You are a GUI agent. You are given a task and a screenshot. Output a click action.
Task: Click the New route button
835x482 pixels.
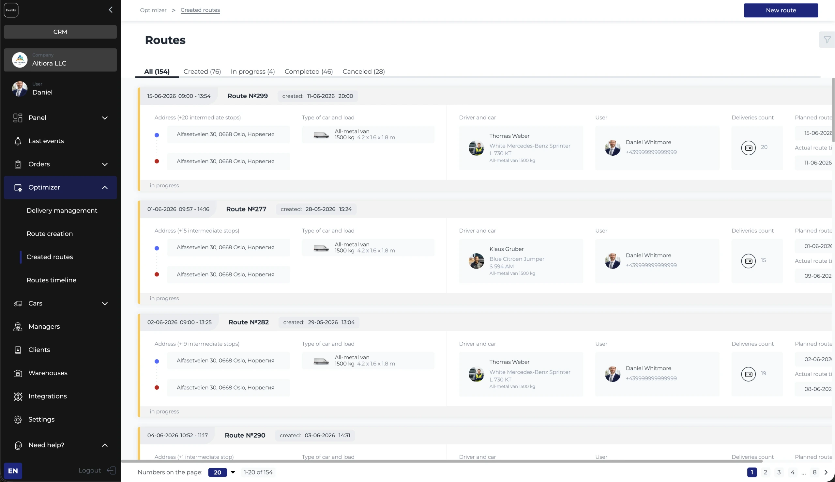click(x=781, y=10)
